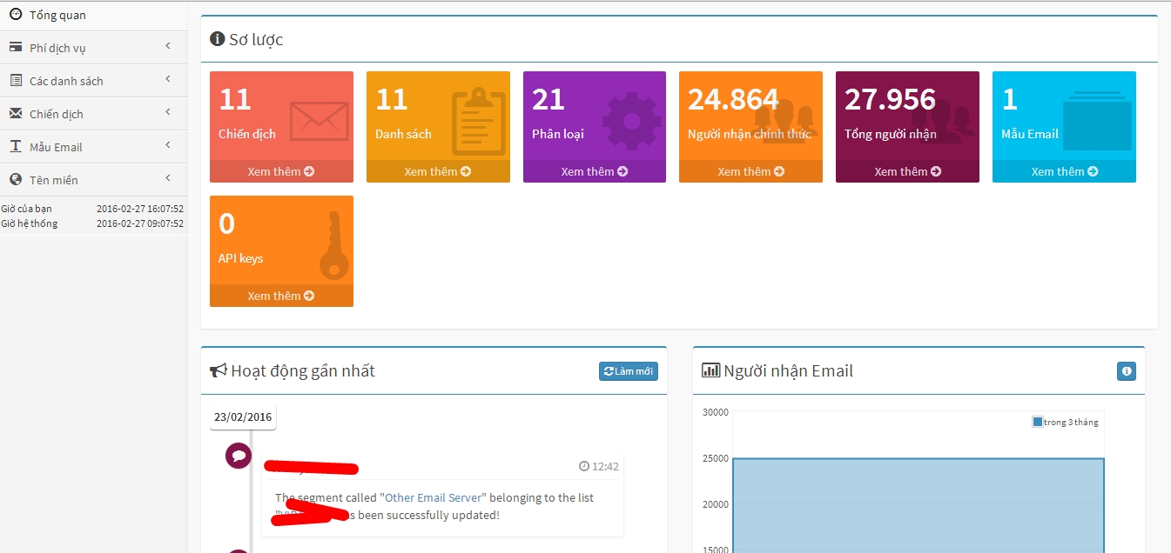Open the "Other Email Server" segment link
The image size is (1171, 553).
(x=434, y=497)
